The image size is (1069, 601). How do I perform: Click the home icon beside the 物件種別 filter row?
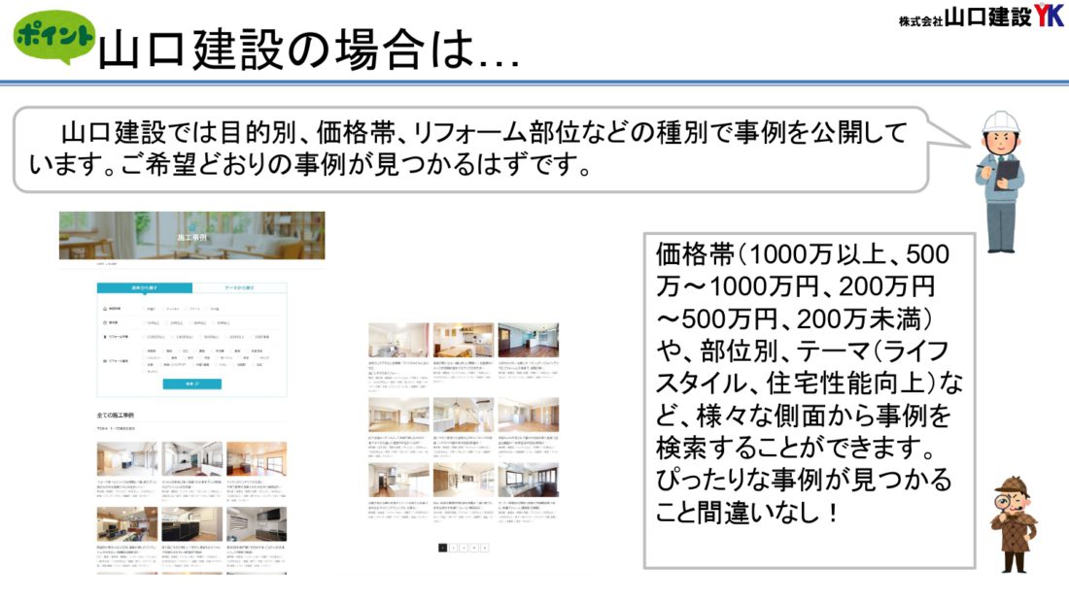click(x=104, y=308)
